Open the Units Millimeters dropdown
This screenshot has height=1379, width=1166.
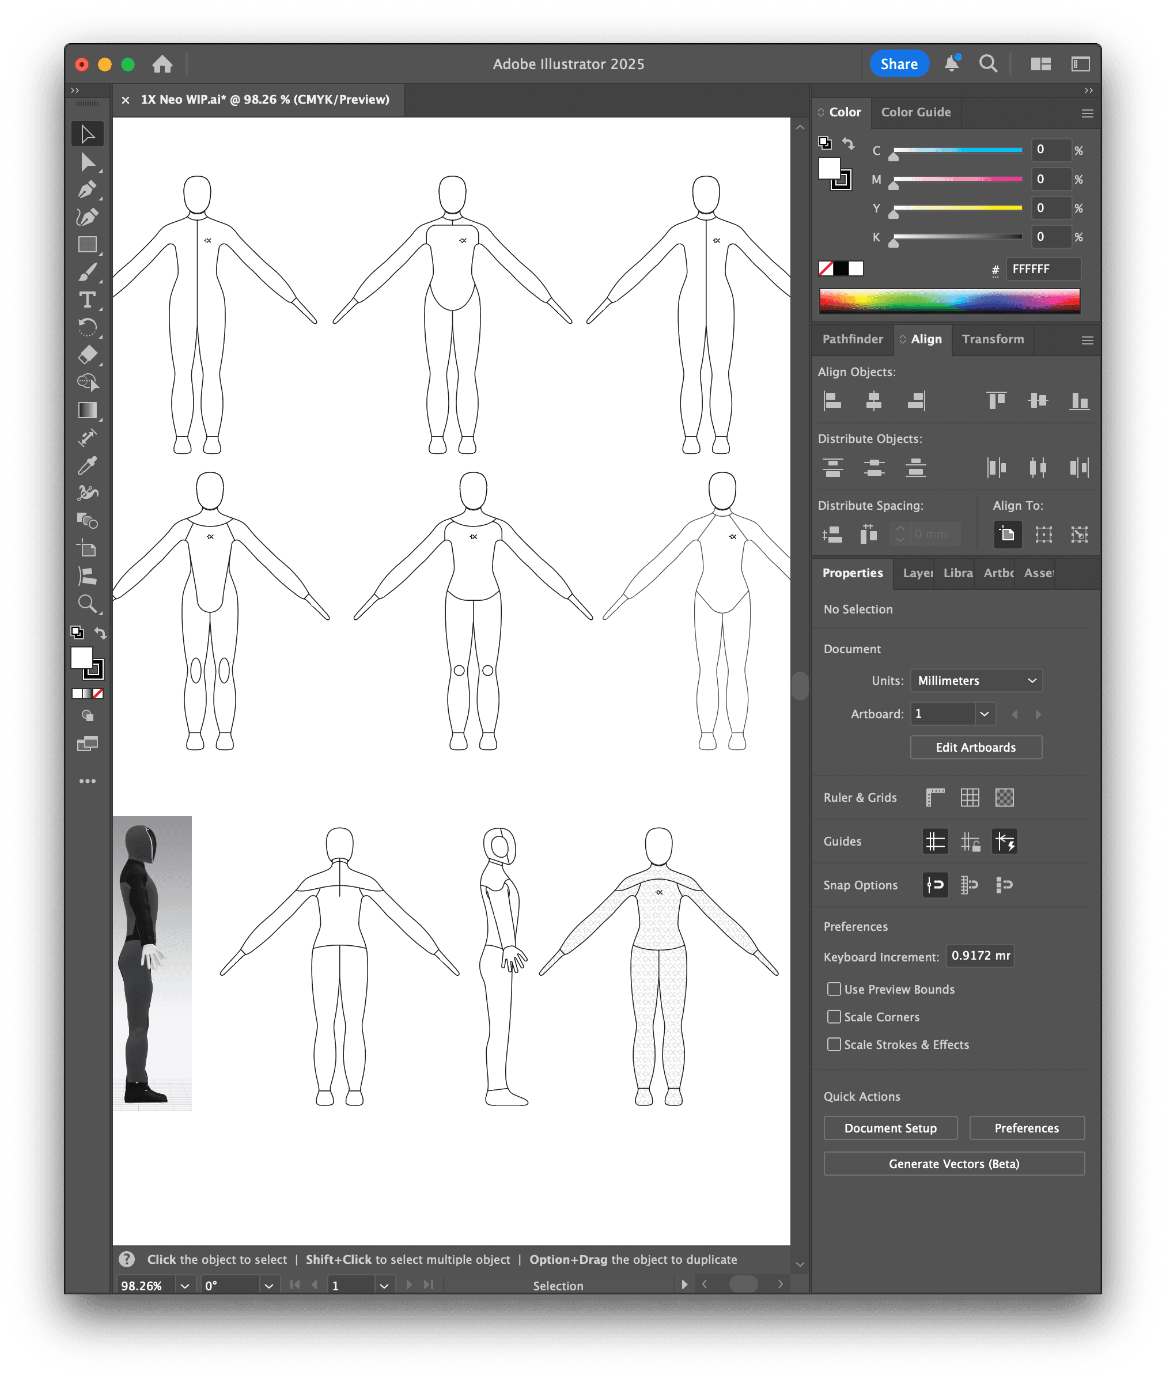click(976, 681)
